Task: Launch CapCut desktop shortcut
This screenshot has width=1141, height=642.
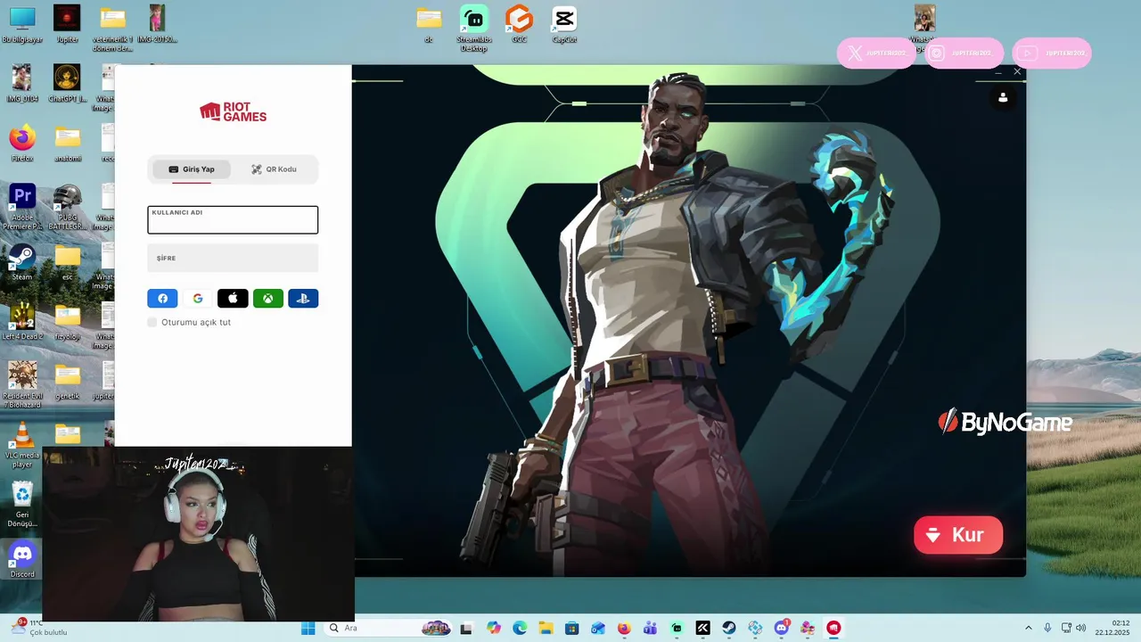Action: (x=564, y=24)
